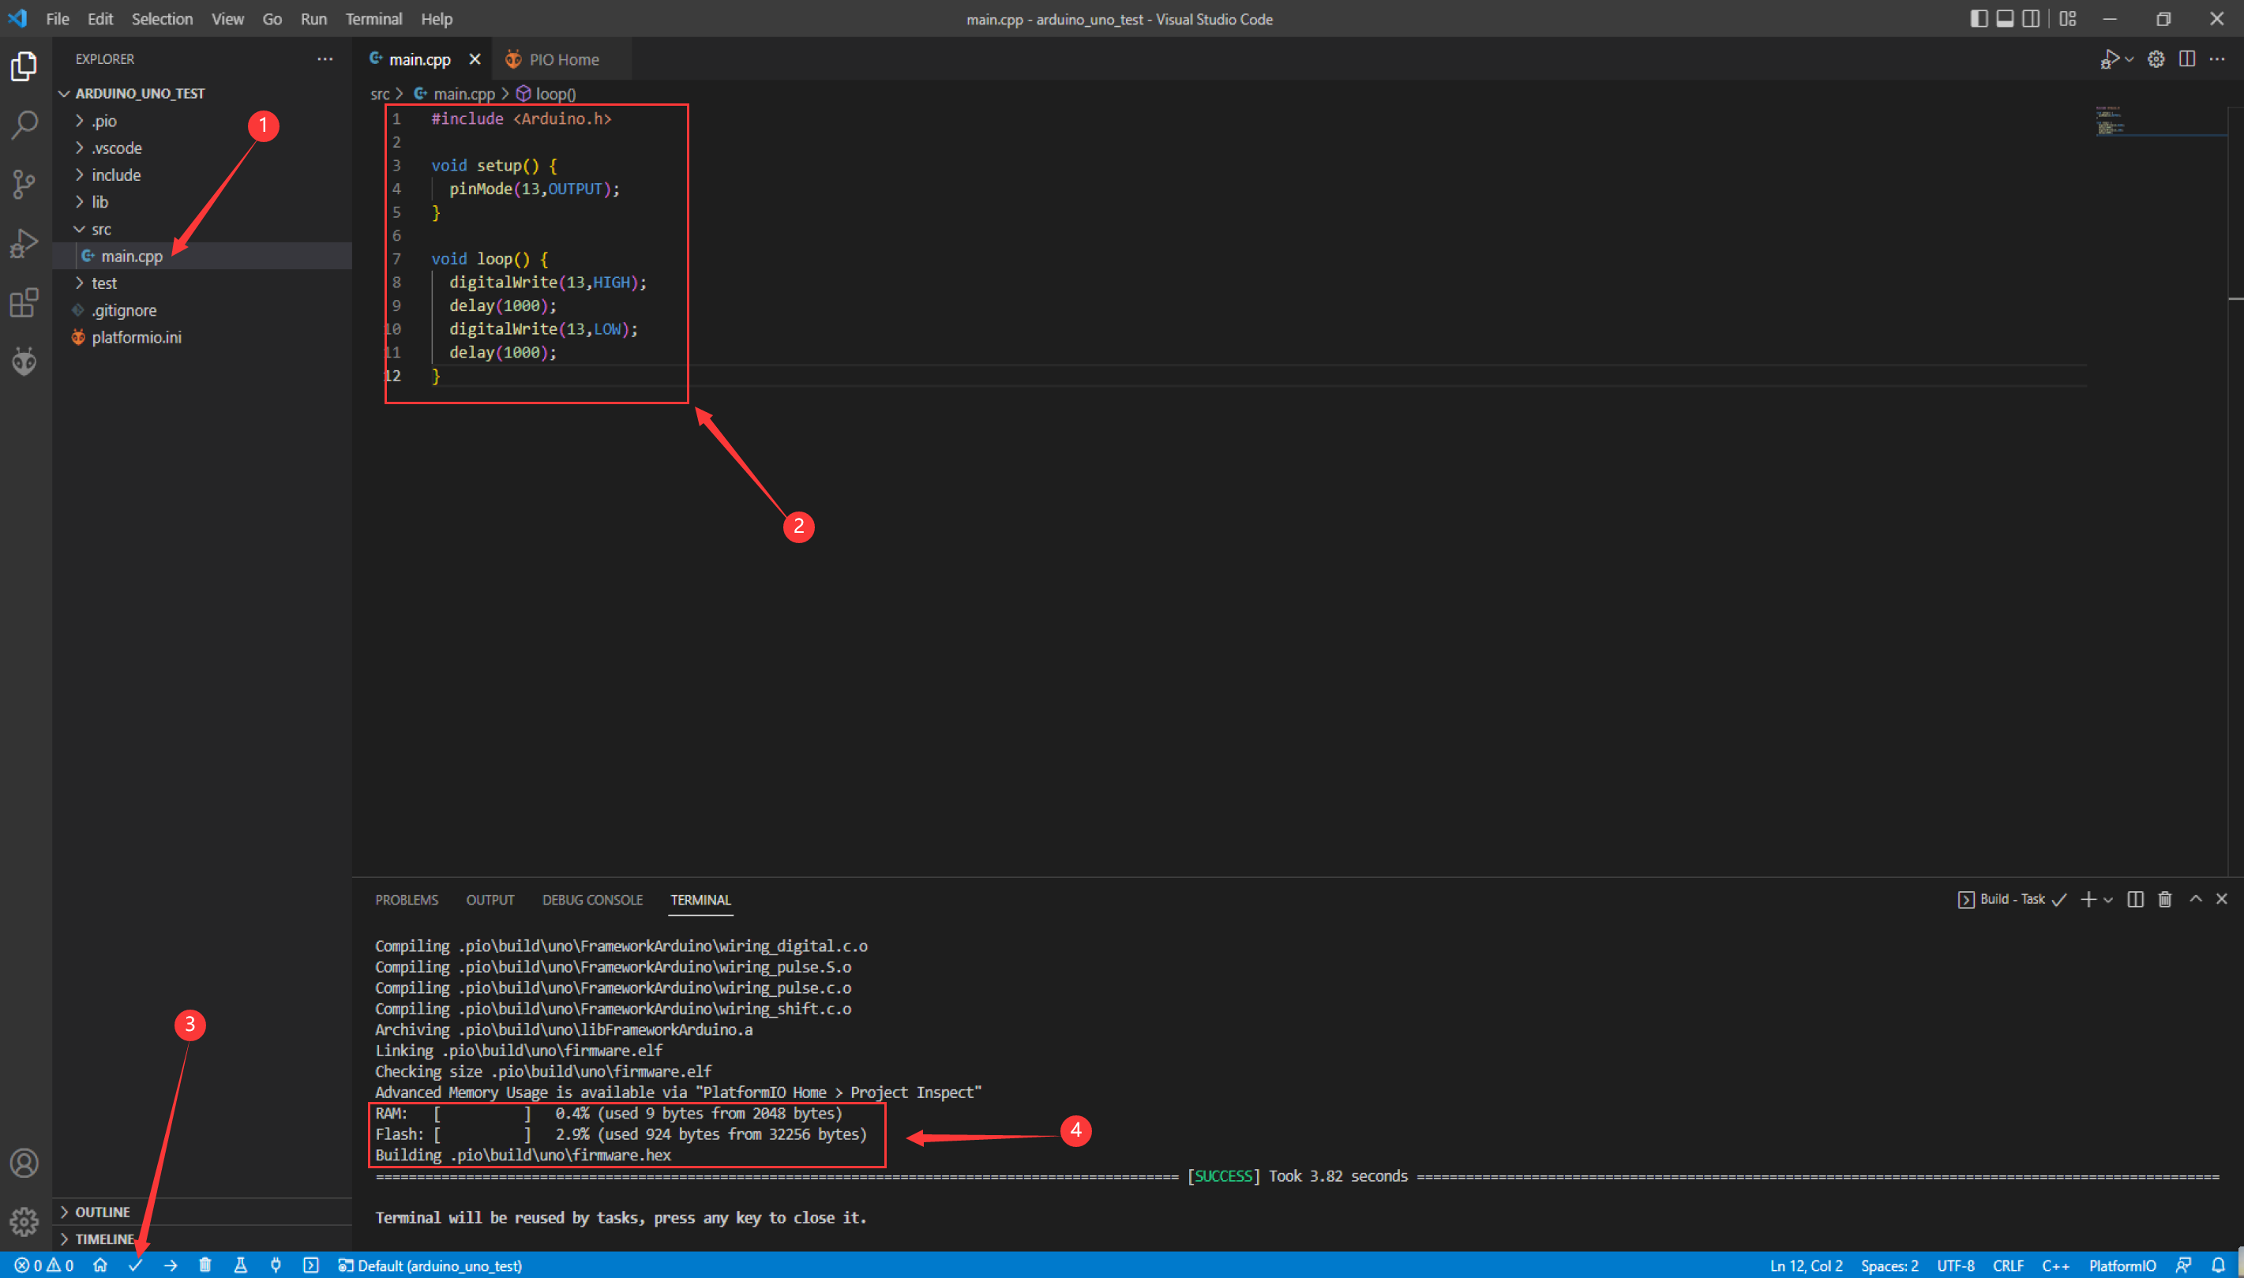Switch to the PIO Home editor tab
This screenshot has height=1278, width=2244.
[x=562, y=59]
